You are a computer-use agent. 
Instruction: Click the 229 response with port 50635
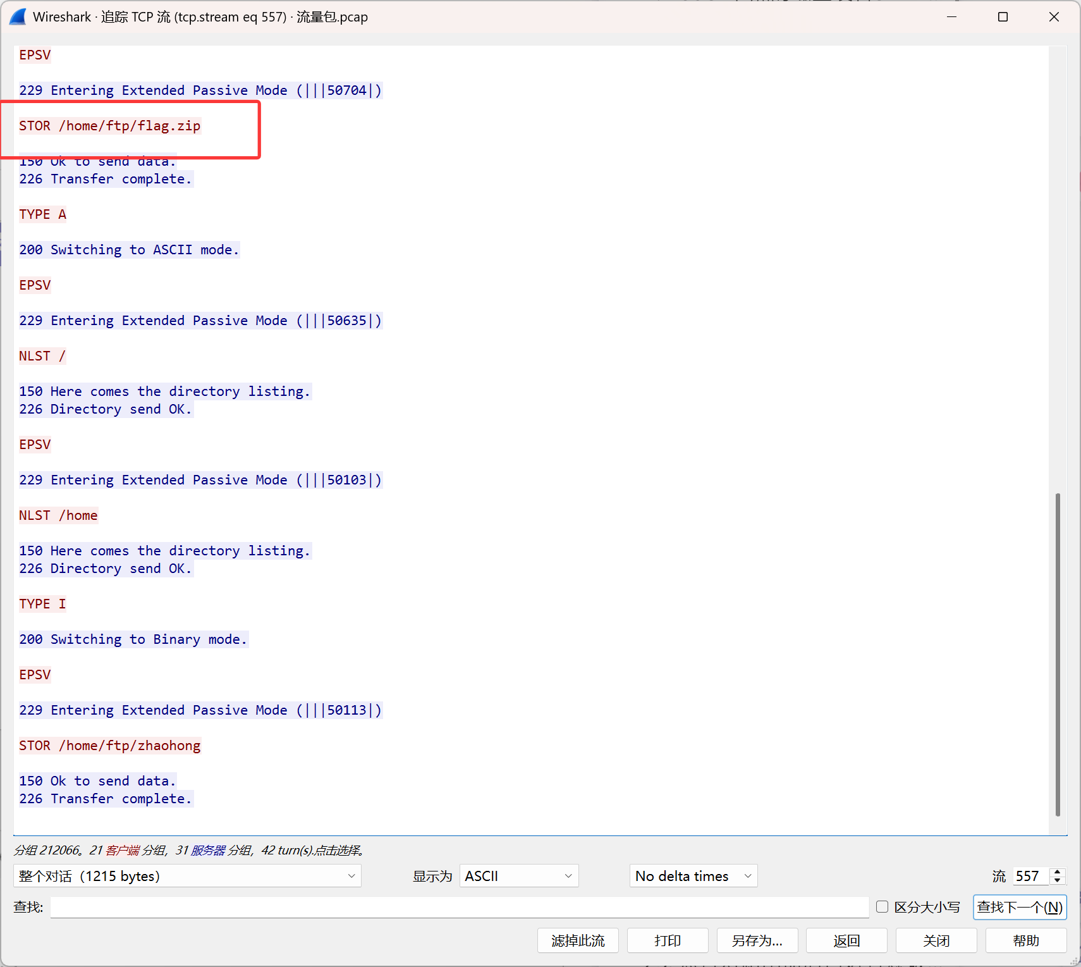[x=200, y=321]
